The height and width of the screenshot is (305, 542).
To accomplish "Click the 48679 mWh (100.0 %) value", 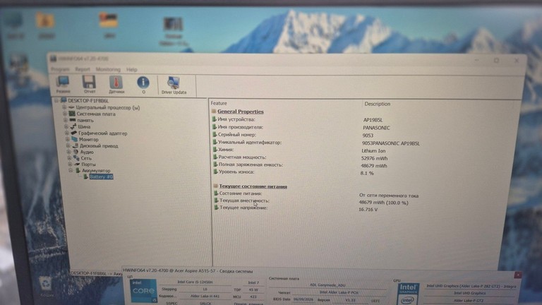I will pyautogui.click(x=384, y=203).
